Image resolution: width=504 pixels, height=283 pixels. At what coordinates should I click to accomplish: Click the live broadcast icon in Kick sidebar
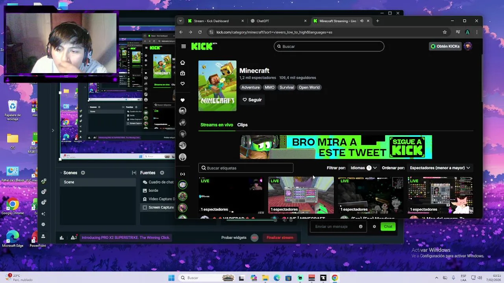pos(182,174)
